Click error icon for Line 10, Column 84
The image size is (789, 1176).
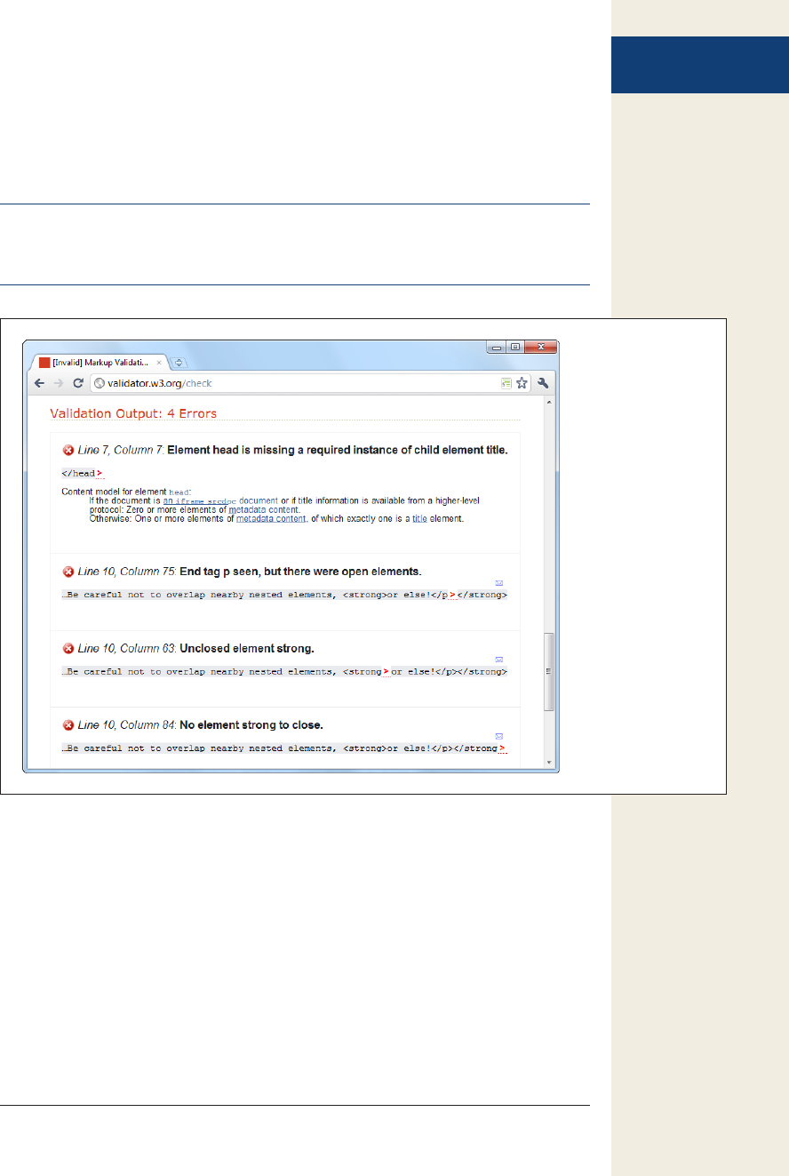click(68, 724)
